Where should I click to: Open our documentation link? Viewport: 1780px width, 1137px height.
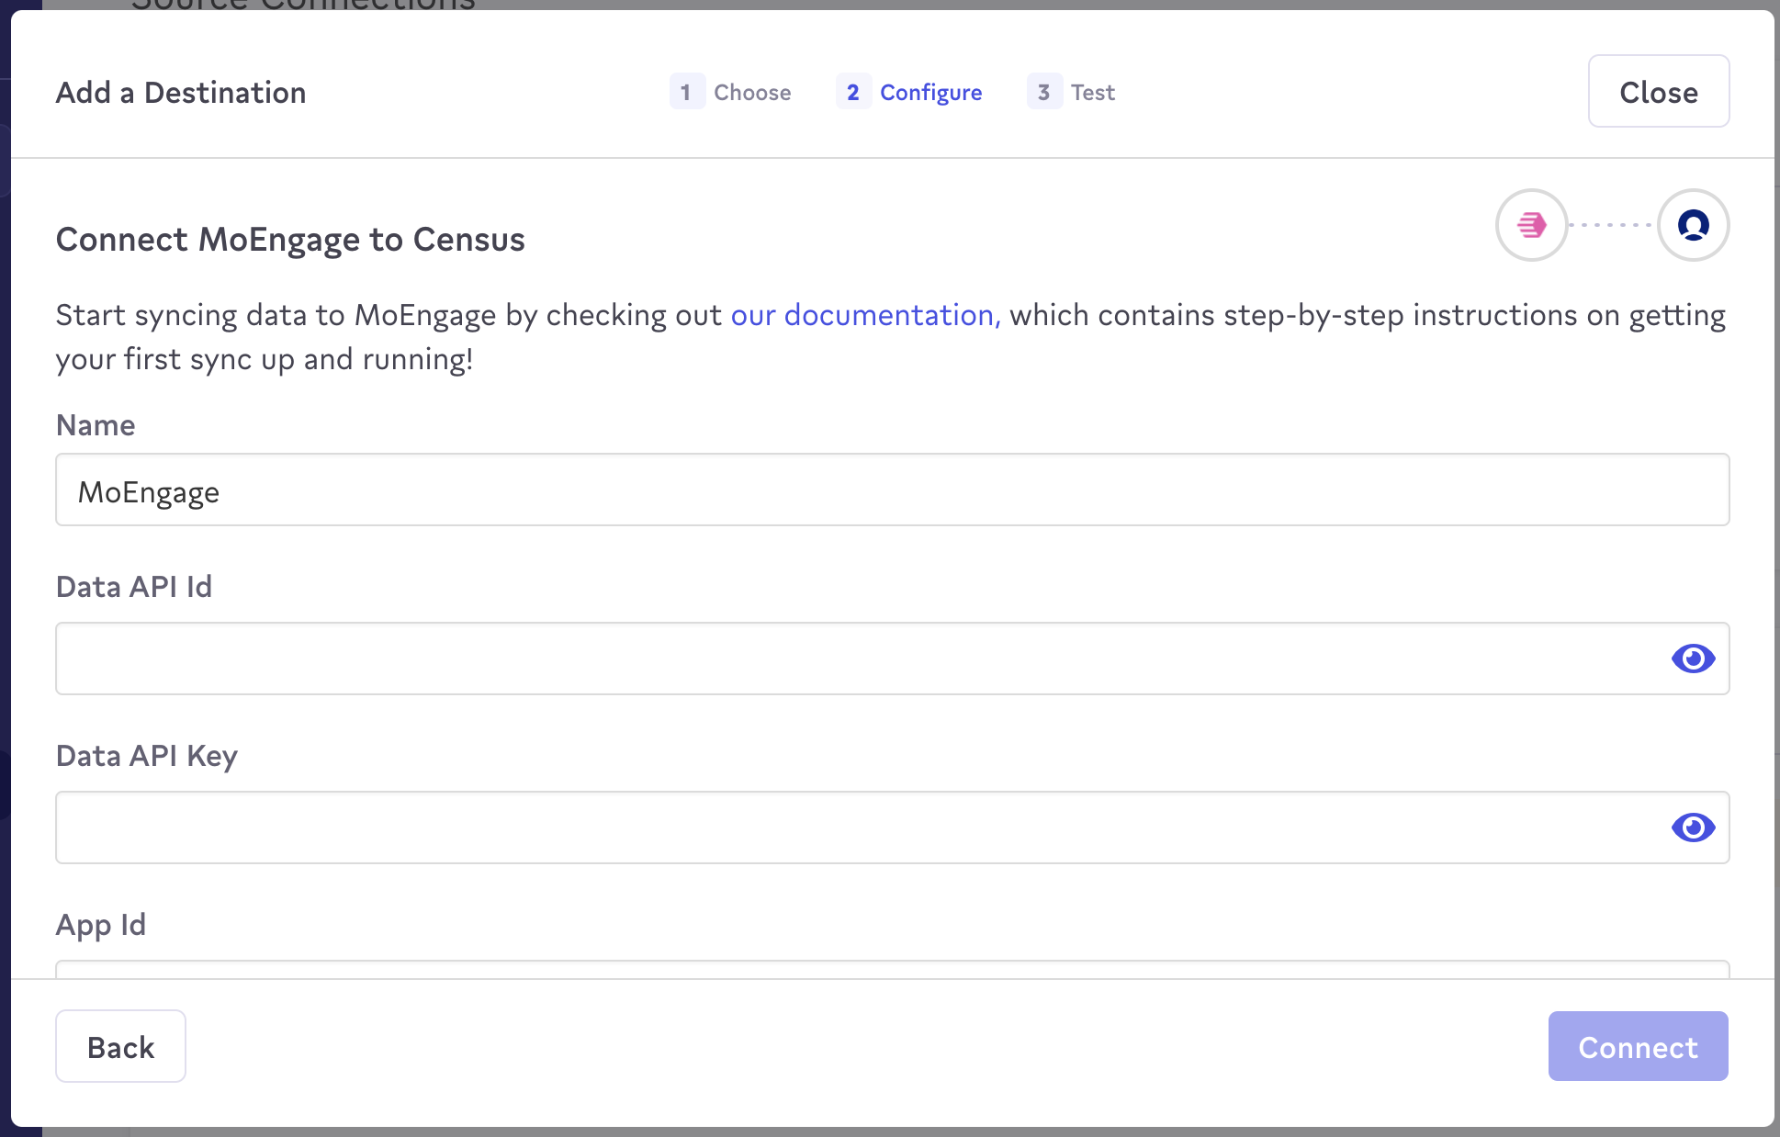click(862, 315)
